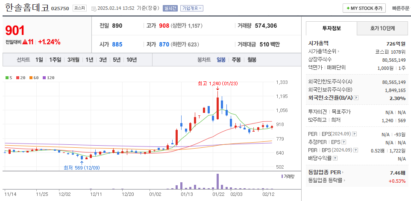Click the calendar icon beside the date
Viewport: 411px width, 201px height.
pyautogui.click(x=94, y=9)
